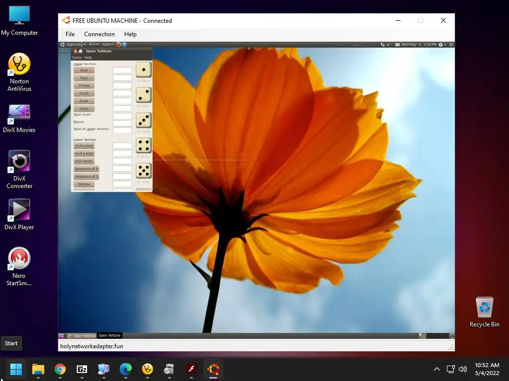Screen dimensions: 509x381
Task: Click the 4 of a kind button
Action: pyautogui.click(x=84, y=153)
